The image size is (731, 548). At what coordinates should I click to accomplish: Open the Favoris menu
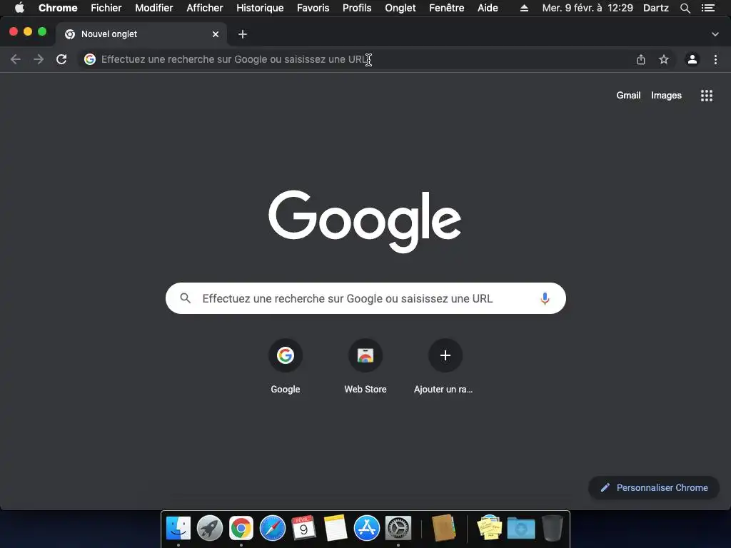pos(313,8)
